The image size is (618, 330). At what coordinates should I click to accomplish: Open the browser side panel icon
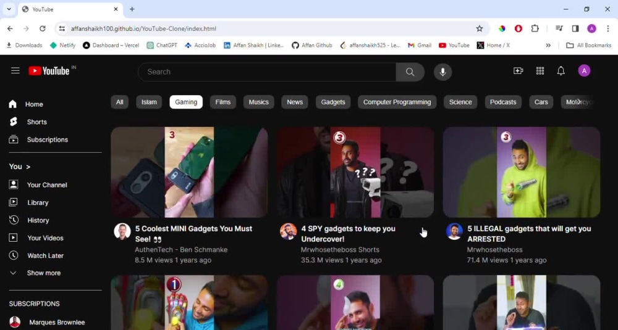(575, 28)
